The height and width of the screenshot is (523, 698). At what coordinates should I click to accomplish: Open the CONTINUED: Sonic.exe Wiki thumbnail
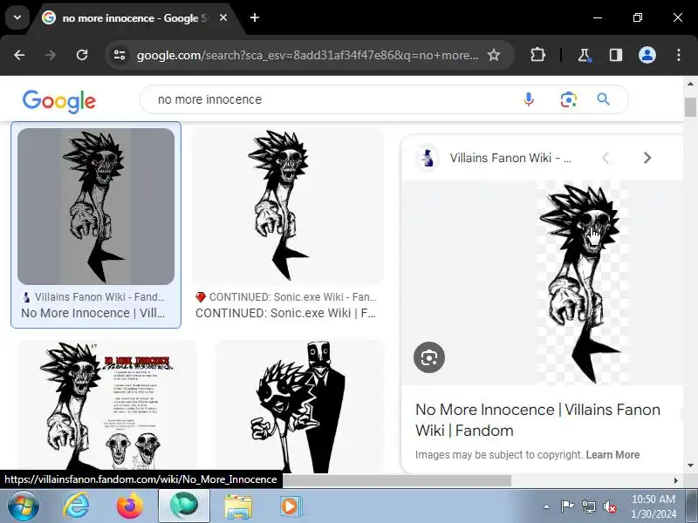click(288, 207)
